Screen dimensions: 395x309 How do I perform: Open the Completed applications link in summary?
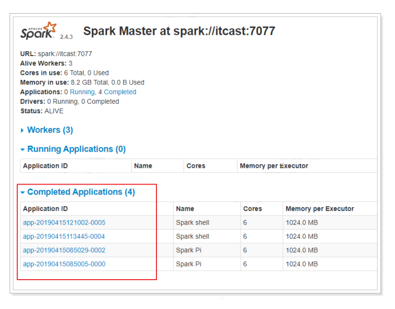click(x=120, y=92)
